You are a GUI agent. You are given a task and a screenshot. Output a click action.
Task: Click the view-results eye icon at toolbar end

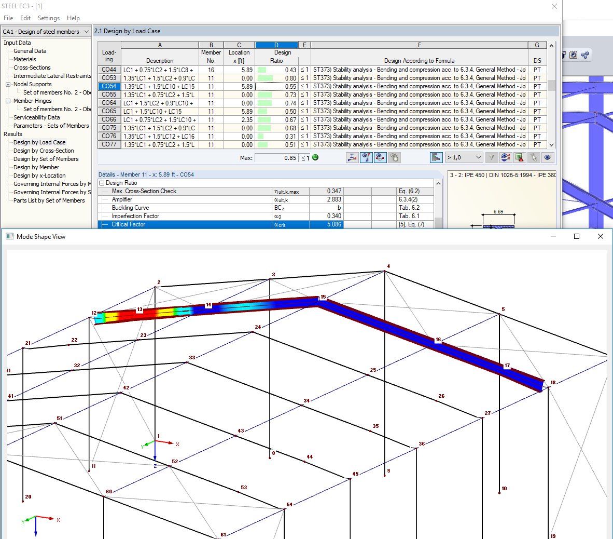(548, 157)
